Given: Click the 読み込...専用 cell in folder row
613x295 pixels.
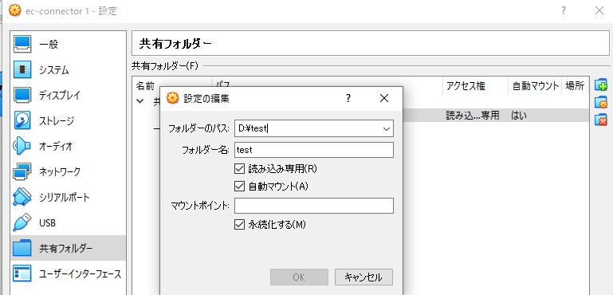Looking at the screenshot, I should 473,116.
